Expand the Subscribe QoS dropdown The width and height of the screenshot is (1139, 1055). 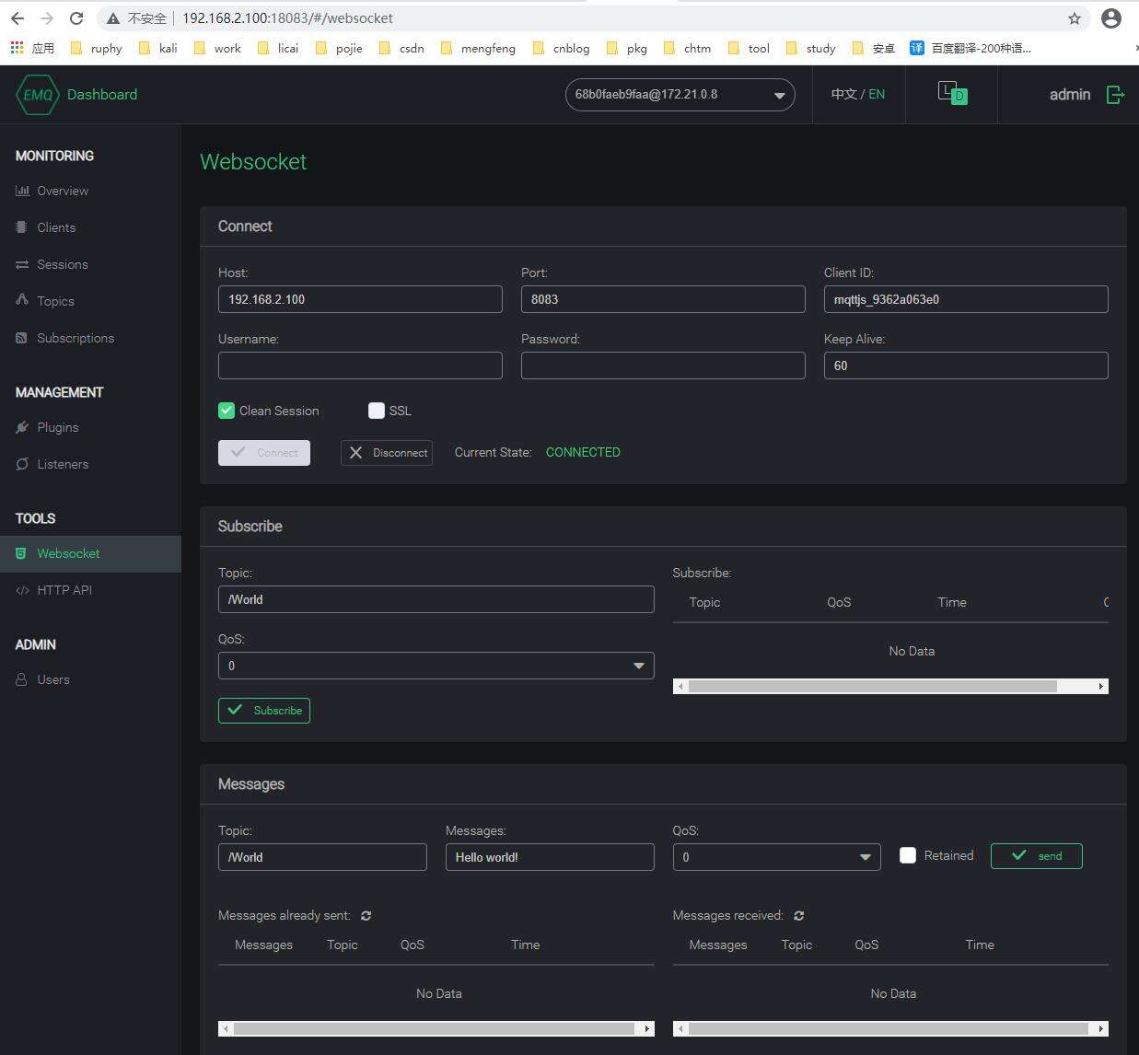pyautogui.click(x=436, y=666)
